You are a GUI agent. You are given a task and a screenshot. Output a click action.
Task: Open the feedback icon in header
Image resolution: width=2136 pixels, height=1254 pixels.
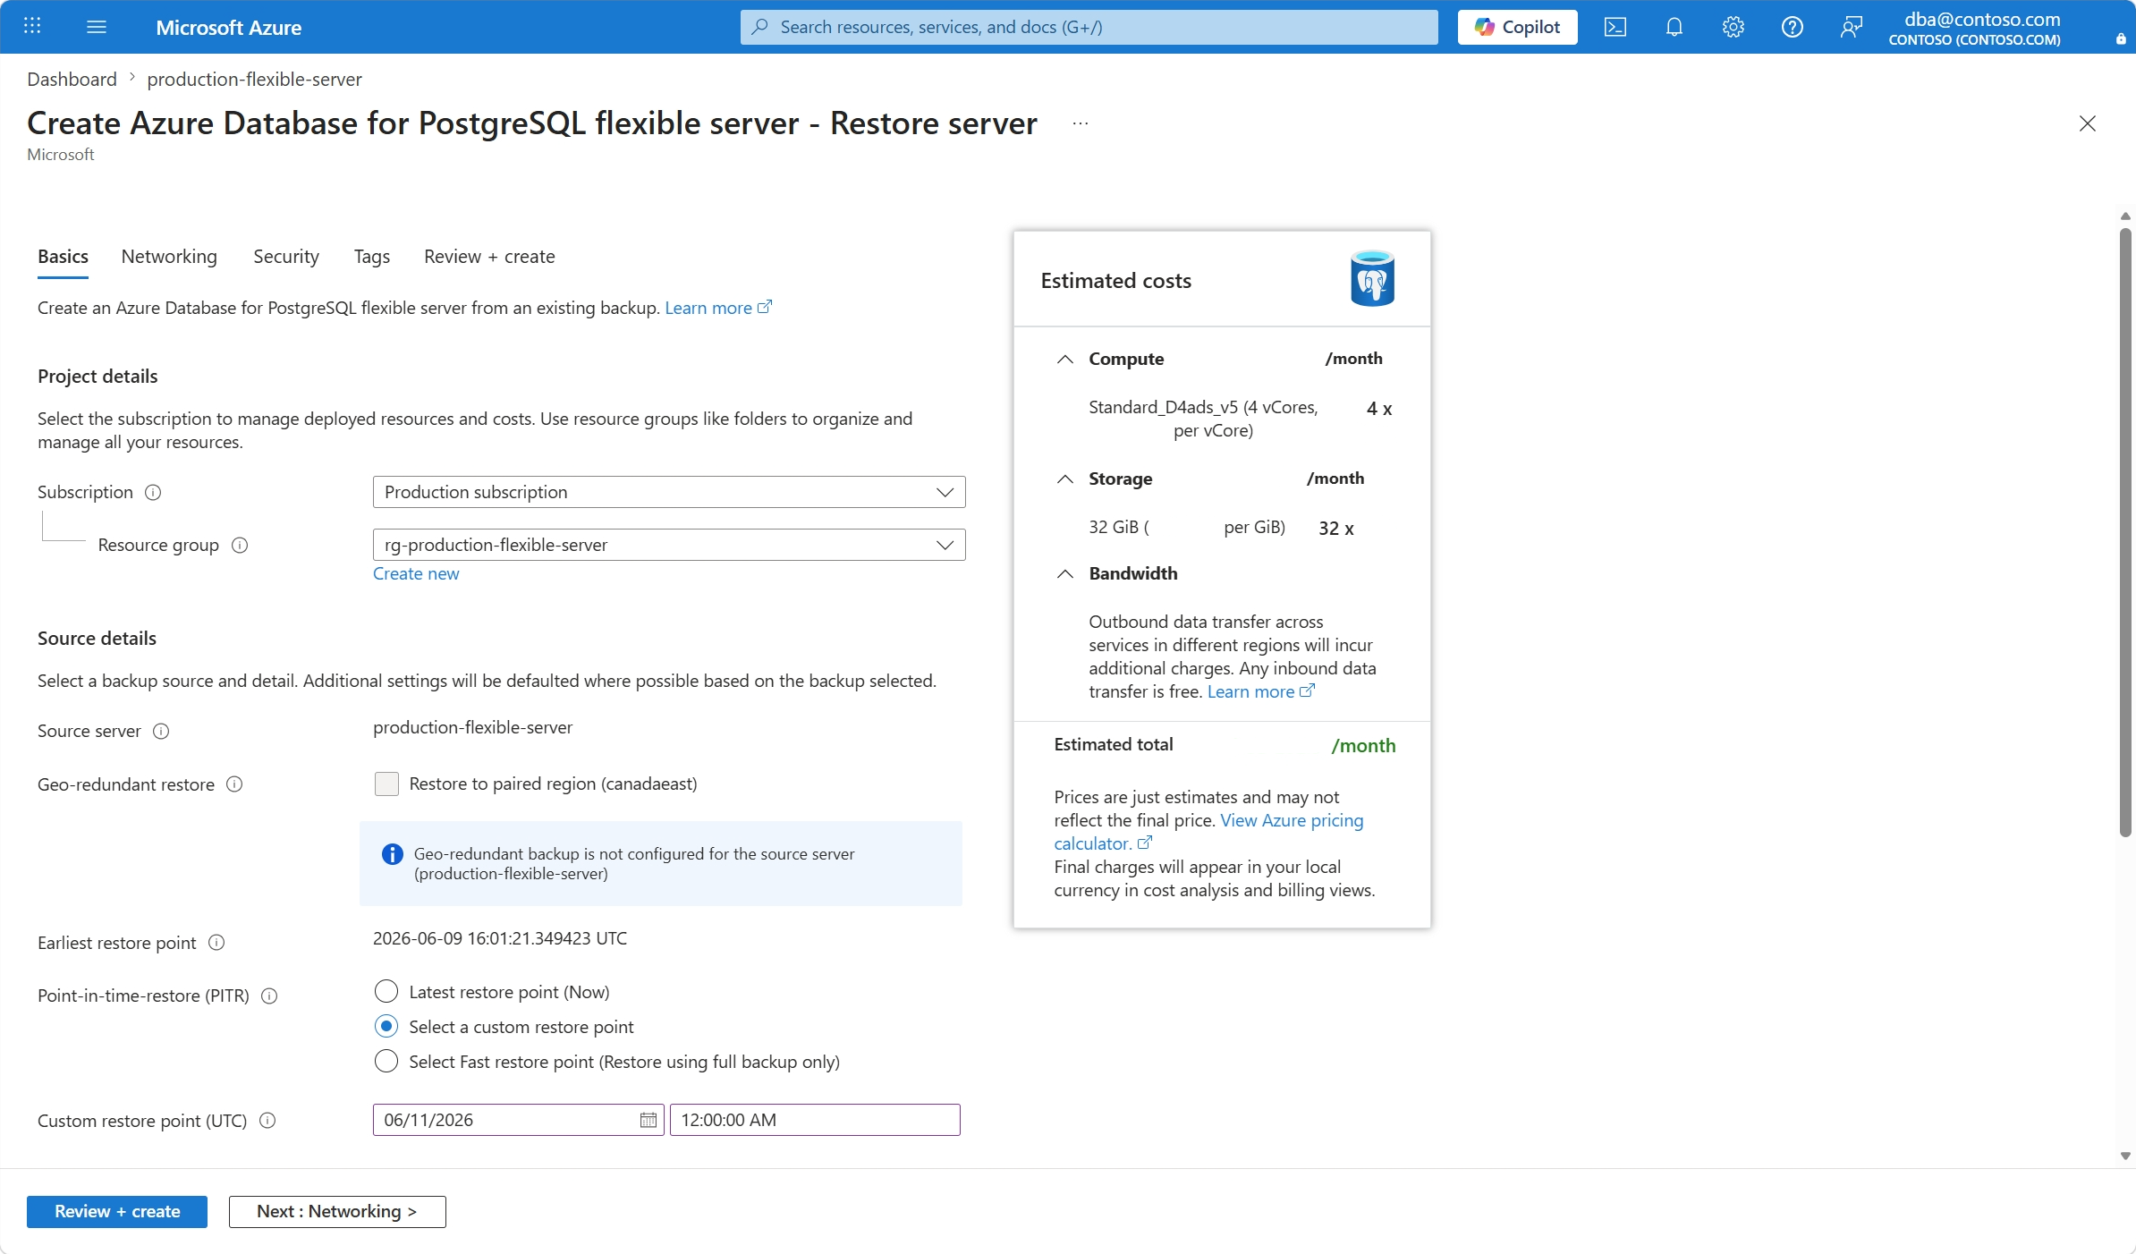coord(1851,27)
